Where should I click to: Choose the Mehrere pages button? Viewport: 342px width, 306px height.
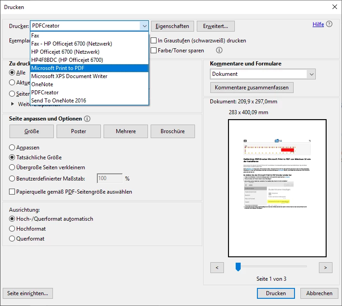[x=126, y=131]
